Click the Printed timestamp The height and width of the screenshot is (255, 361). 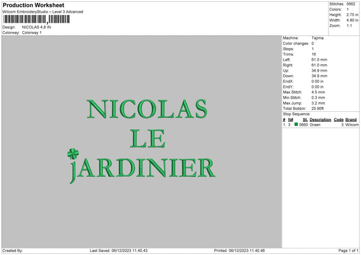(x=239, y=251)
